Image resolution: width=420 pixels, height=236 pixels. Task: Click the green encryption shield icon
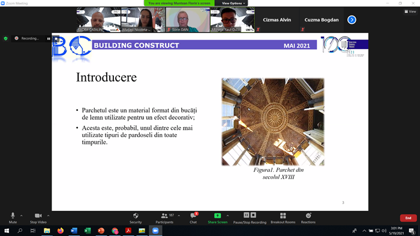tap(5, 38)
